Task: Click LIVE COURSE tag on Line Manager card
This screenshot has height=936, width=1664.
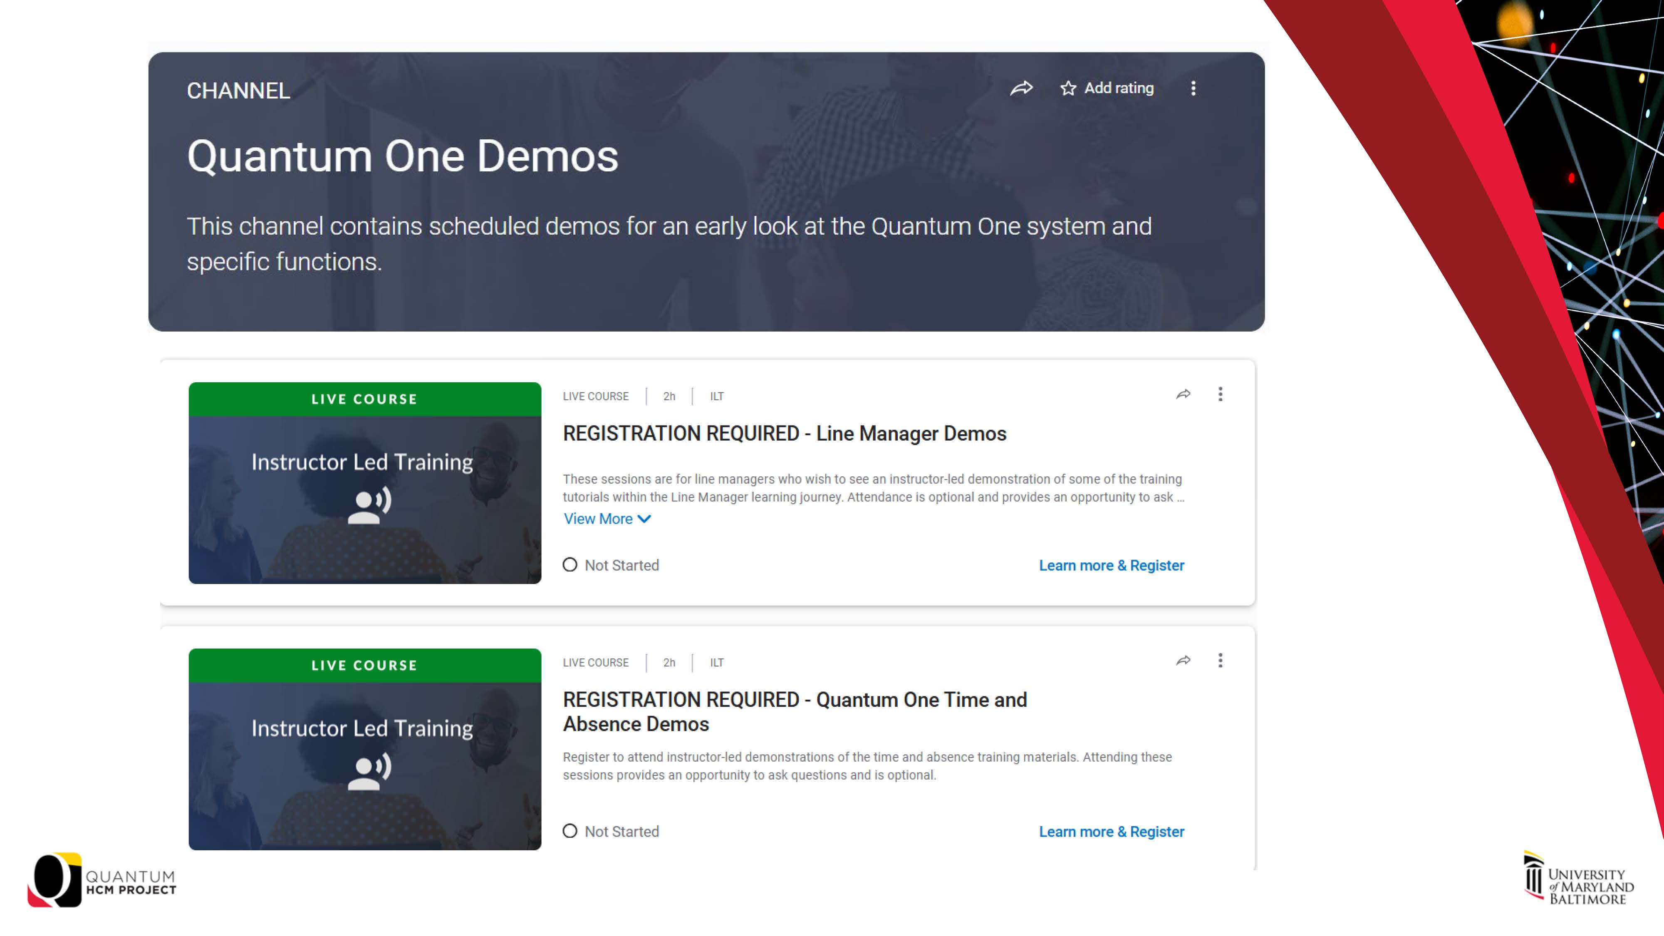Action: point(596,396)
